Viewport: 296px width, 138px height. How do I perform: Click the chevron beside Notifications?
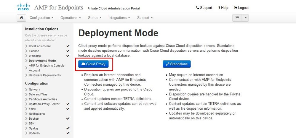(26, 114)
